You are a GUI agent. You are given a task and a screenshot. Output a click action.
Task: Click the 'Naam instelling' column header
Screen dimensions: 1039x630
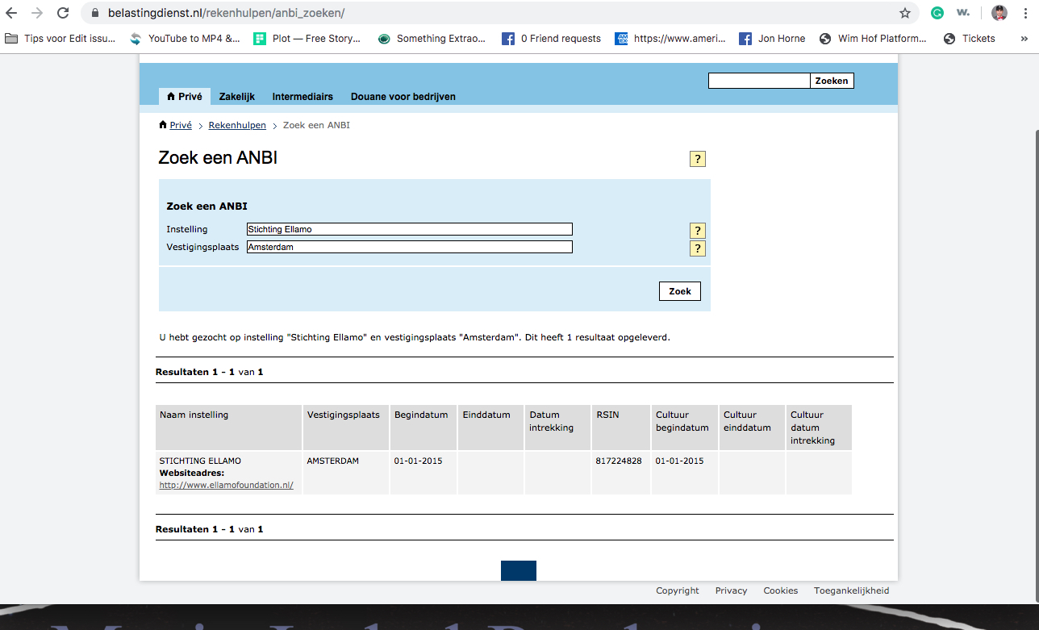click(x=229, y=428)
